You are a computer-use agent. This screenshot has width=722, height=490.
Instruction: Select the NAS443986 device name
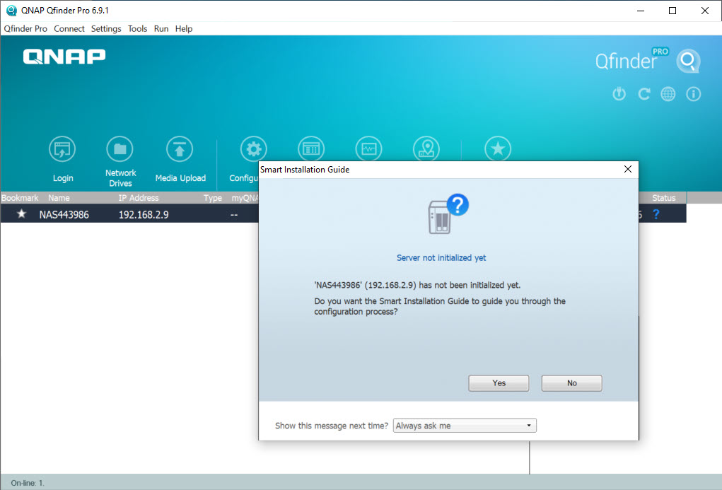click(64, 215)
